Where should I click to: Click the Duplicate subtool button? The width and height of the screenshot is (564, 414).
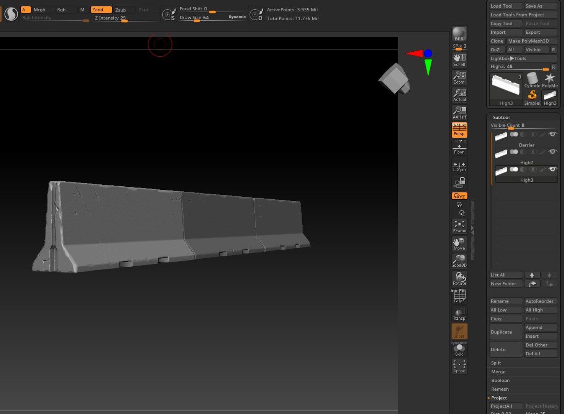(505, 332)
